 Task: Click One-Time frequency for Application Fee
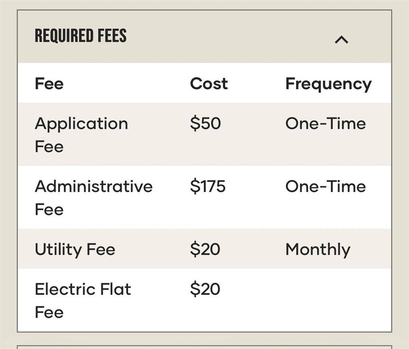click(326, 124)
